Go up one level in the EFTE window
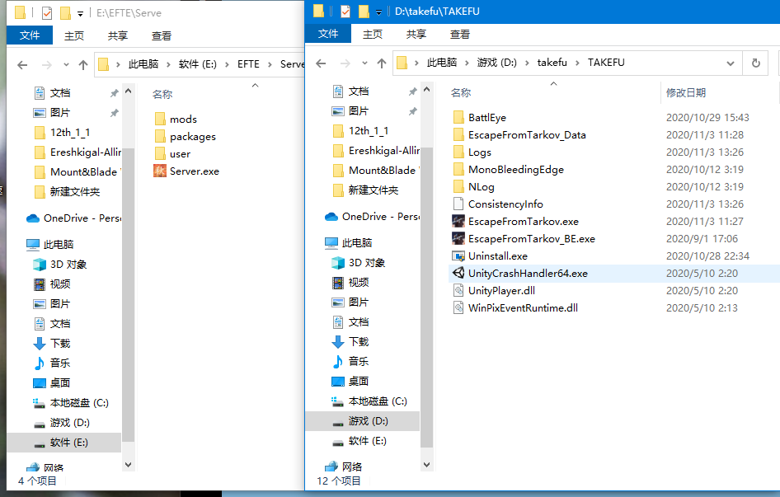This screenshot has width=780, height=497. [83, 64]
